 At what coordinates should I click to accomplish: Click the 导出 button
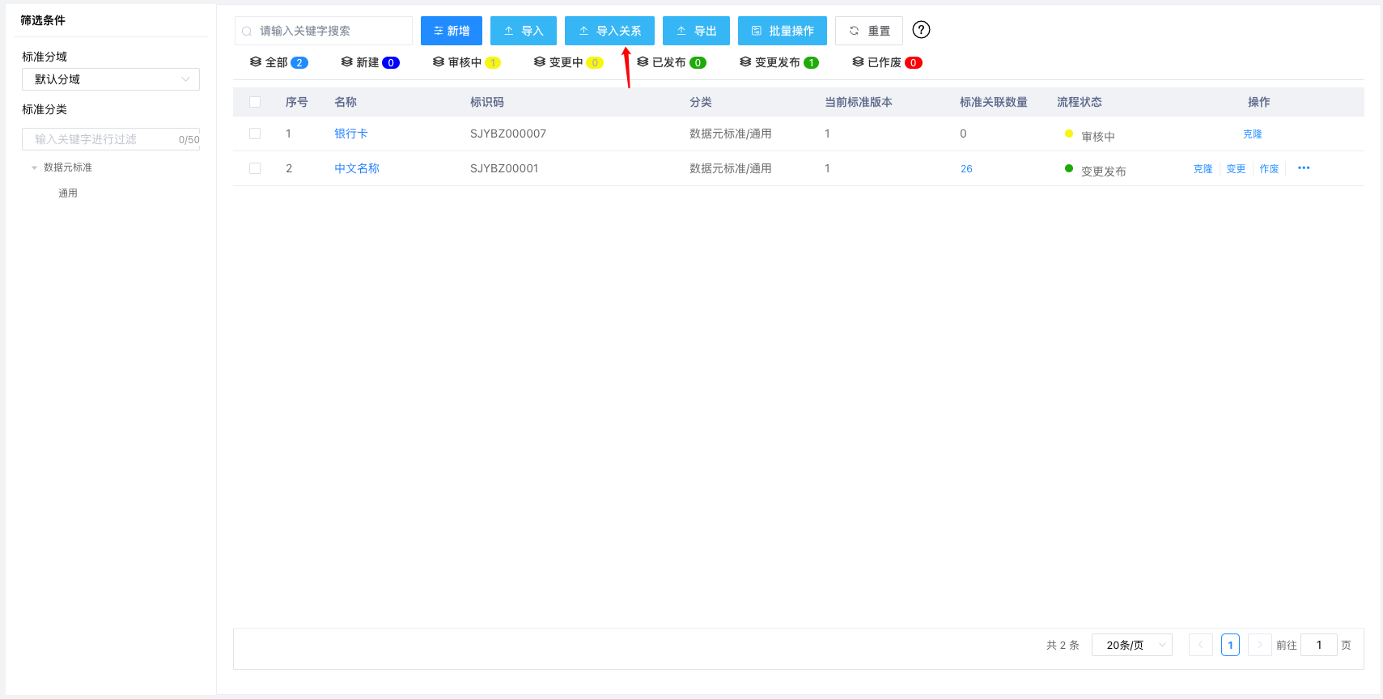(x=696, y=31)
